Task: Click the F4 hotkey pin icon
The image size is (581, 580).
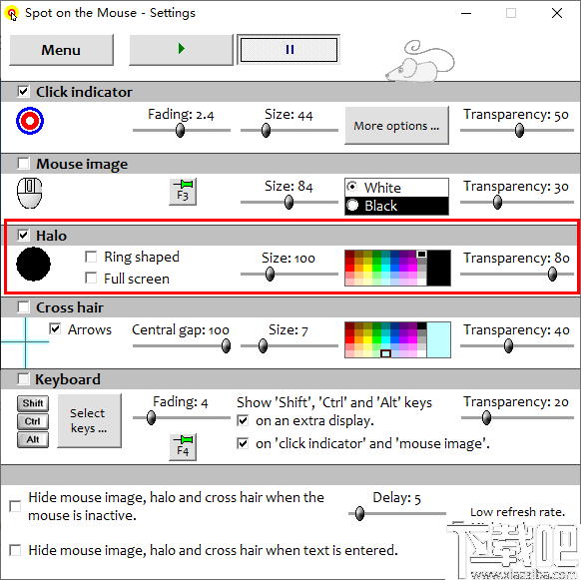Action: click(183, 447)
